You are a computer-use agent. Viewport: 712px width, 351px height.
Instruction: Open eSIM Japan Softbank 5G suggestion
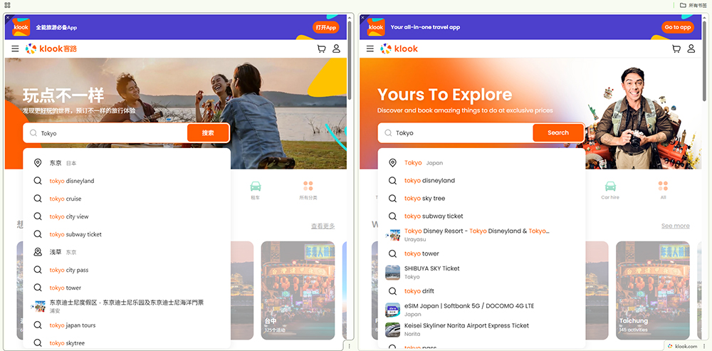point(481,310)
